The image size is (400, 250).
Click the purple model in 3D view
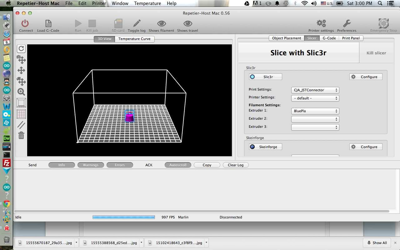pos(129,117)
